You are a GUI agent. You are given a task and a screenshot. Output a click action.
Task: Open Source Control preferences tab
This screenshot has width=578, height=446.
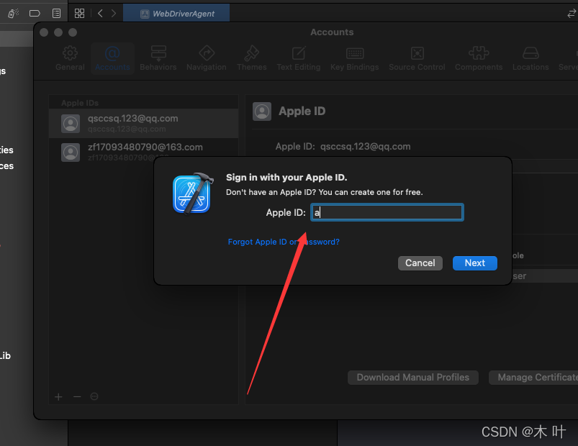tap(417, 58)
